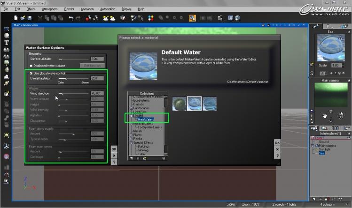The image size is (352, 208).
Task: Click the Surface altitude slider
Action: click(x=74, y=59)
